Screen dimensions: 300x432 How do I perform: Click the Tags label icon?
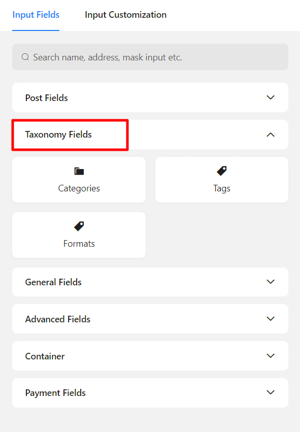click(x=222, y=171)
